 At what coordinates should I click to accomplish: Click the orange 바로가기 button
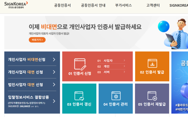[37, 40]
